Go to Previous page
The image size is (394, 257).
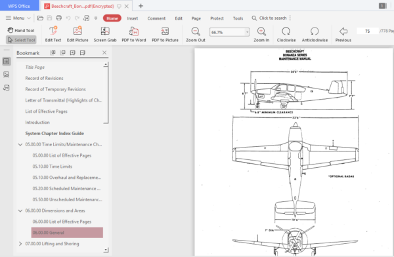coord(343,34)
